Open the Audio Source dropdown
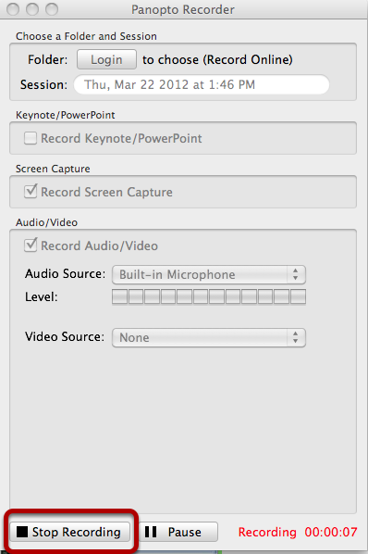The width and height of the screenshot is (368, 554). coord(209,274)
